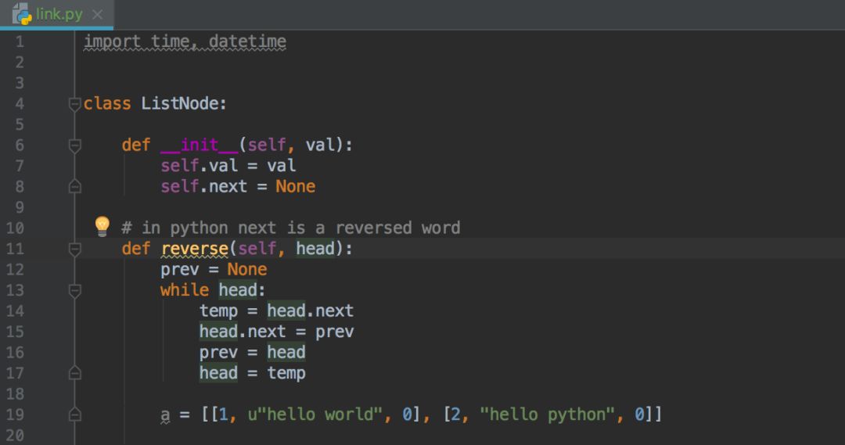The width and height of the screenshot is (845, 445).
Task: Click the ListNode class name
Action: pyautogui.click(x=180, y=103)
